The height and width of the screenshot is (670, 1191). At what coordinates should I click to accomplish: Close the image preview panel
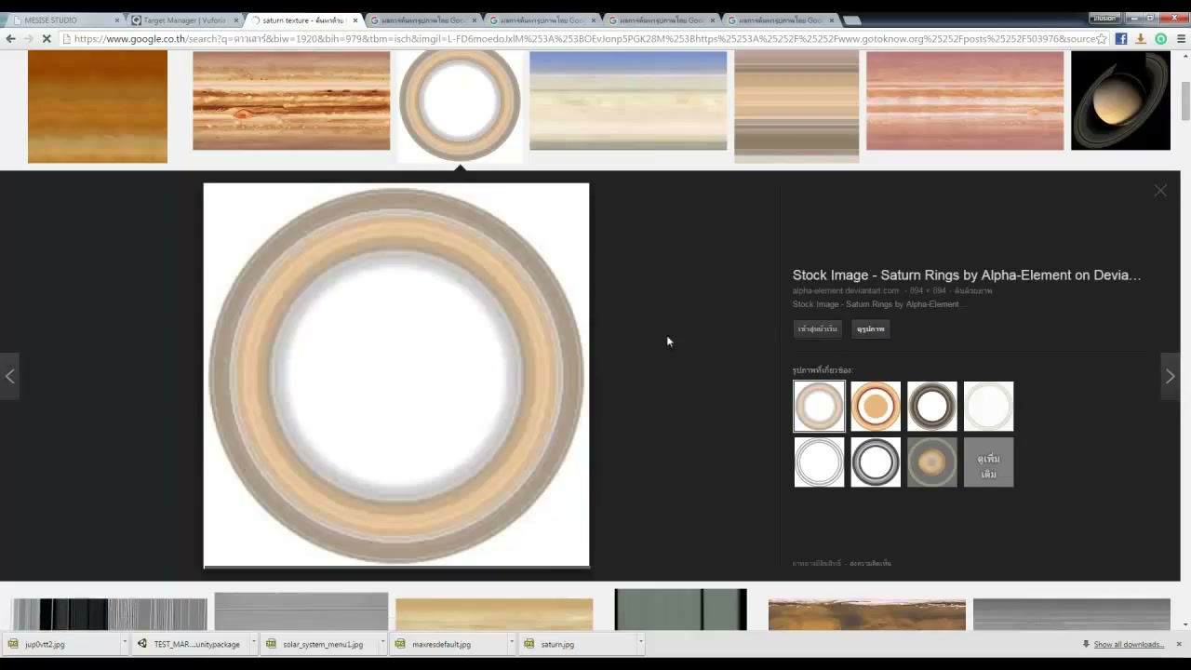1160,191
